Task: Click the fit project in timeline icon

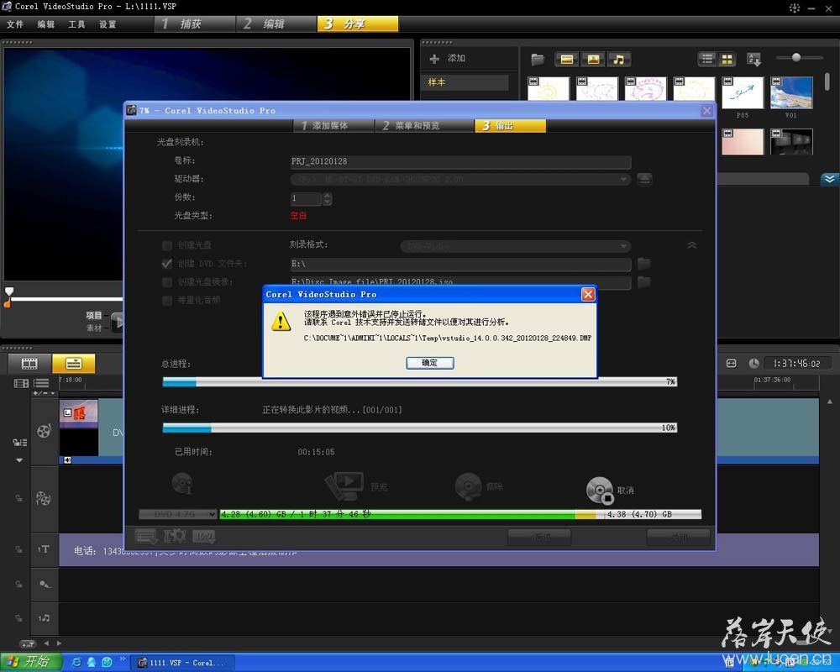Action: click(732, 364)
